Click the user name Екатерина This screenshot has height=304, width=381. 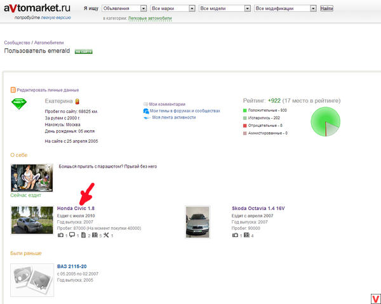point(59,101)
